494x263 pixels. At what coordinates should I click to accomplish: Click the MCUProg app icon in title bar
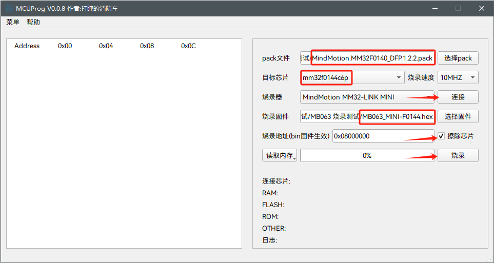9,8
